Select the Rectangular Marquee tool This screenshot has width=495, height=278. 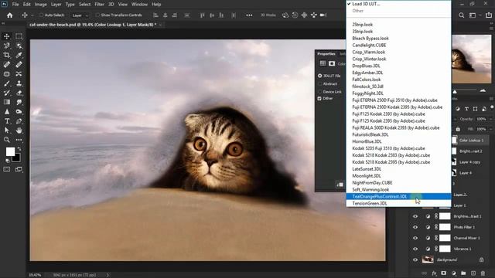(19, 36)
